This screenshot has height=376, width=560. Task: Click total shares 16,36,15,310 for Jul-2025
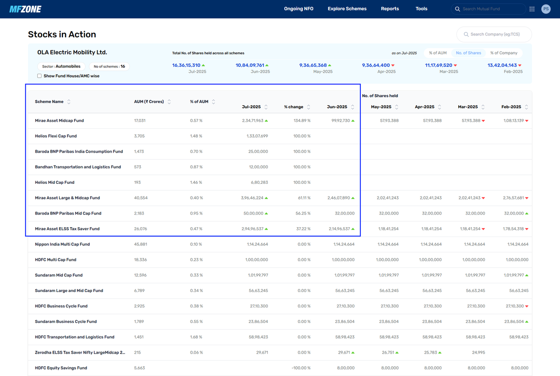[x=186, y=65]
